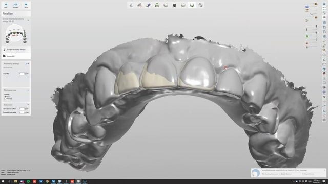Click the Vertical screw offset field
The image size is (328, 184).
coord(22,109)
